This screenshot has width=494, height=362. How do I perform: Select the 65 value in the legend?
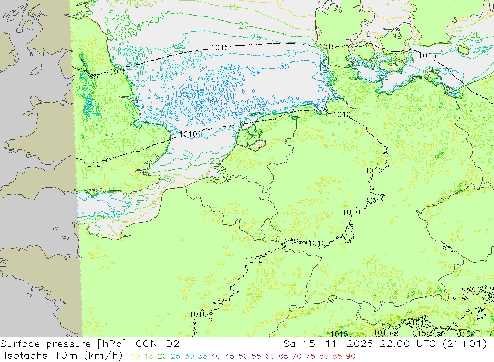283,356
